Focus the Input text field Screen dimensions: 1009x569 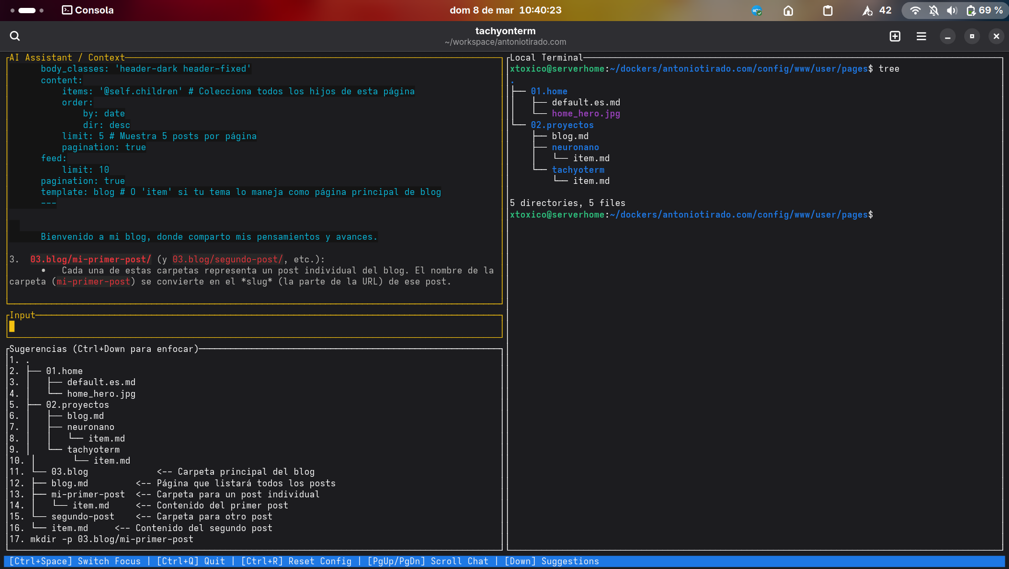click(x=254, y=327)
